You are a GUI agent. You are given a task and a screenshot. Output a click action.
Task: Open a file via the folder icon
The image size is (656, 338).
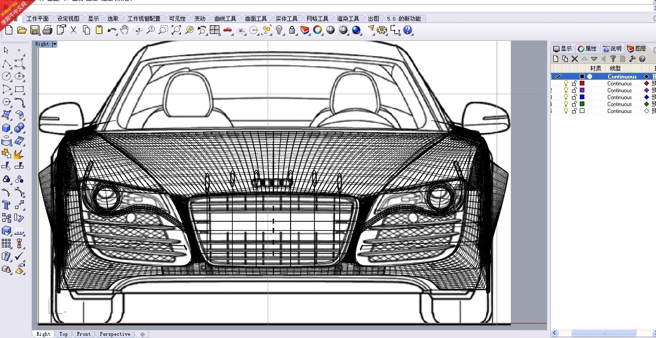point(22,30)
